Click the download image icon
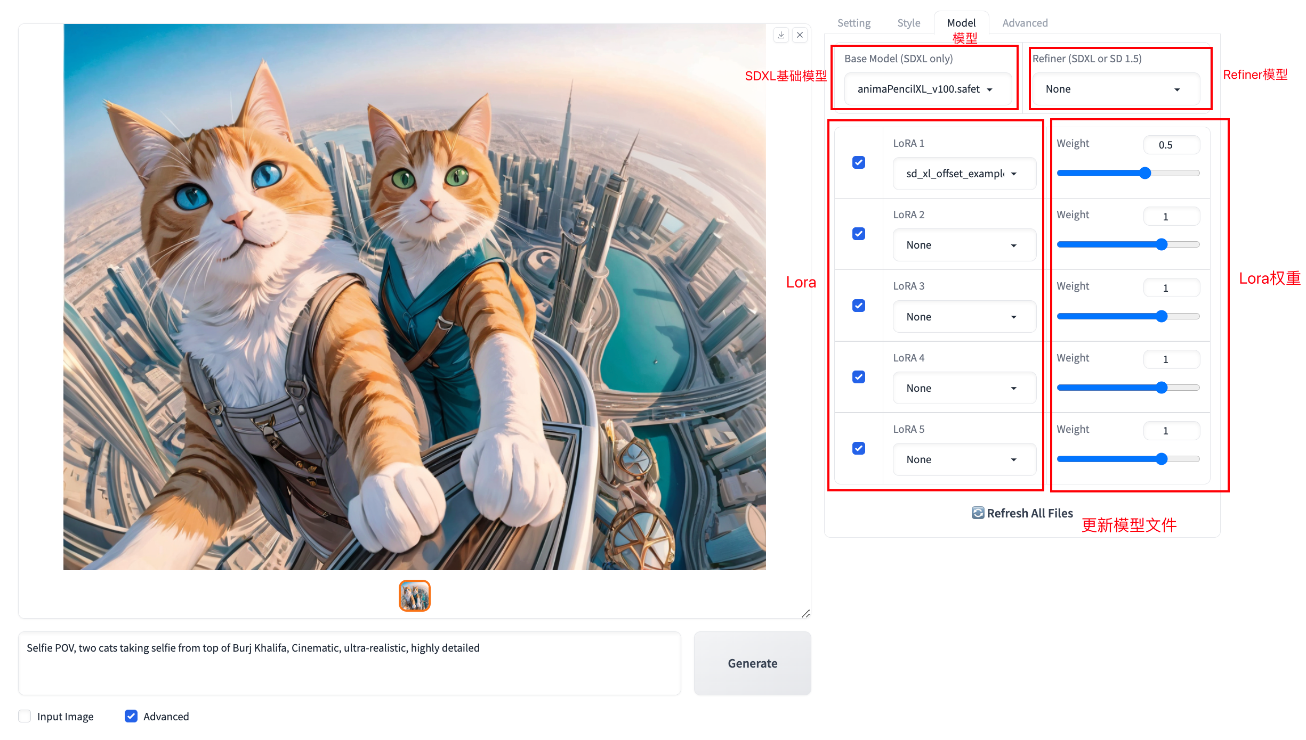The height and width of the screenshot is (740, 1306). (x=781, y=35)
